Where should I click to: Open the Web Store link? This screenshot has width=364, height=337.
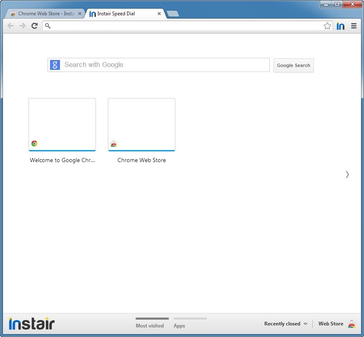pyautogui.click(x=330, y=323)
